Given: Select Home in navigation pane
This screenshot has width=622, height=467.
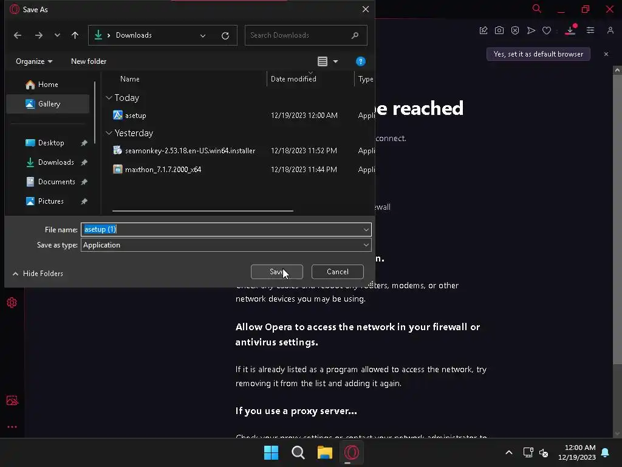Looking at the screenshot, I should point(48,85).
